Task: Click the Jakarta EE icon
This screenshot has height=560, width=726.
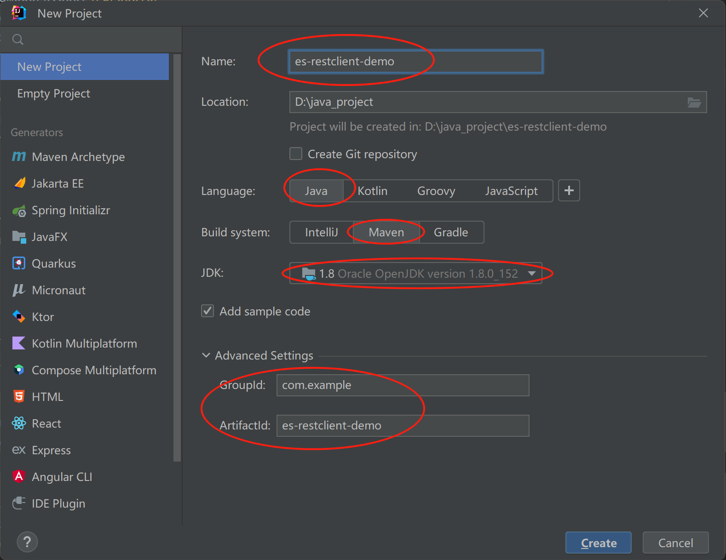Action: coord(19,183)
